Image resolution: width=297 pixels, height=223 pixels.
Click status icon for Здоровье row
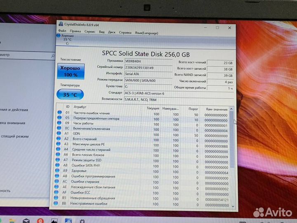point(57,171)
